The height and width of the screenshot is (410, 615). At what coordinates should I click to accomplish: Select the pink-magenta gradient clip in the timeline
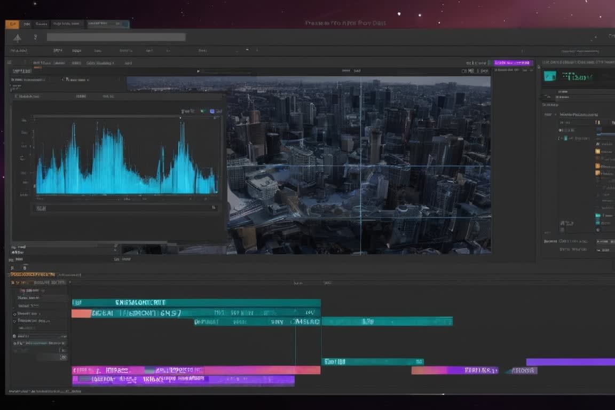click(196, 370)
